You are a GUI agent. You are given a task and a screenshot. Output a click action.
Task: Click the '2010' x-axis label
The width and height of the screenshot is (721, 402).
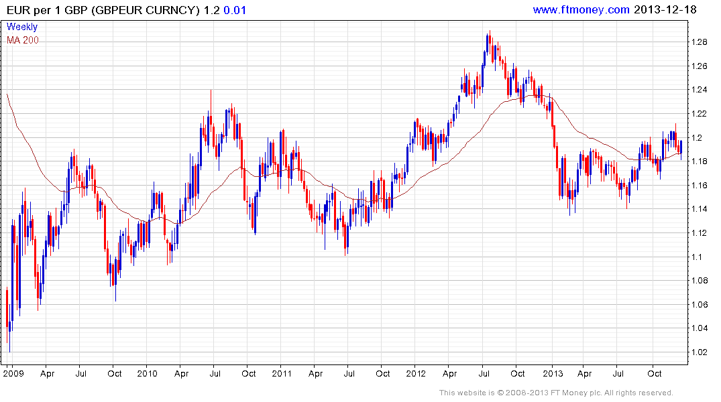tap(147, 373)
